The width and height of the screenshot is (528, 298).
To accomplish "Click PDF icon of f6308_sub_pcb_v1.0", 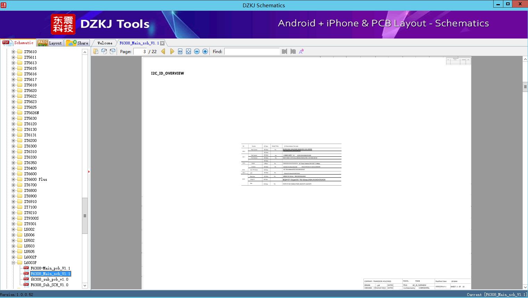I will click(x=26, y=279).
